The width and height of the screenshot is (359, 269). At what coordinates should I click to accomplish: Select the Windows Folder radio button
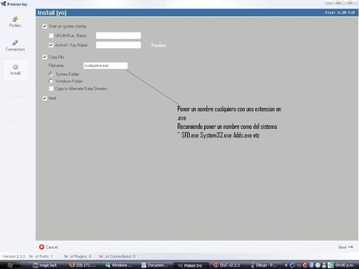click(51, 81)
